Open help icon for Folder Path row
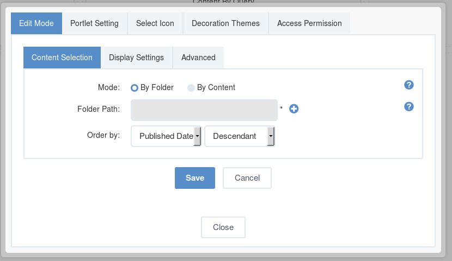This screenshot has height=261, width=452. [x=409, y=107]
